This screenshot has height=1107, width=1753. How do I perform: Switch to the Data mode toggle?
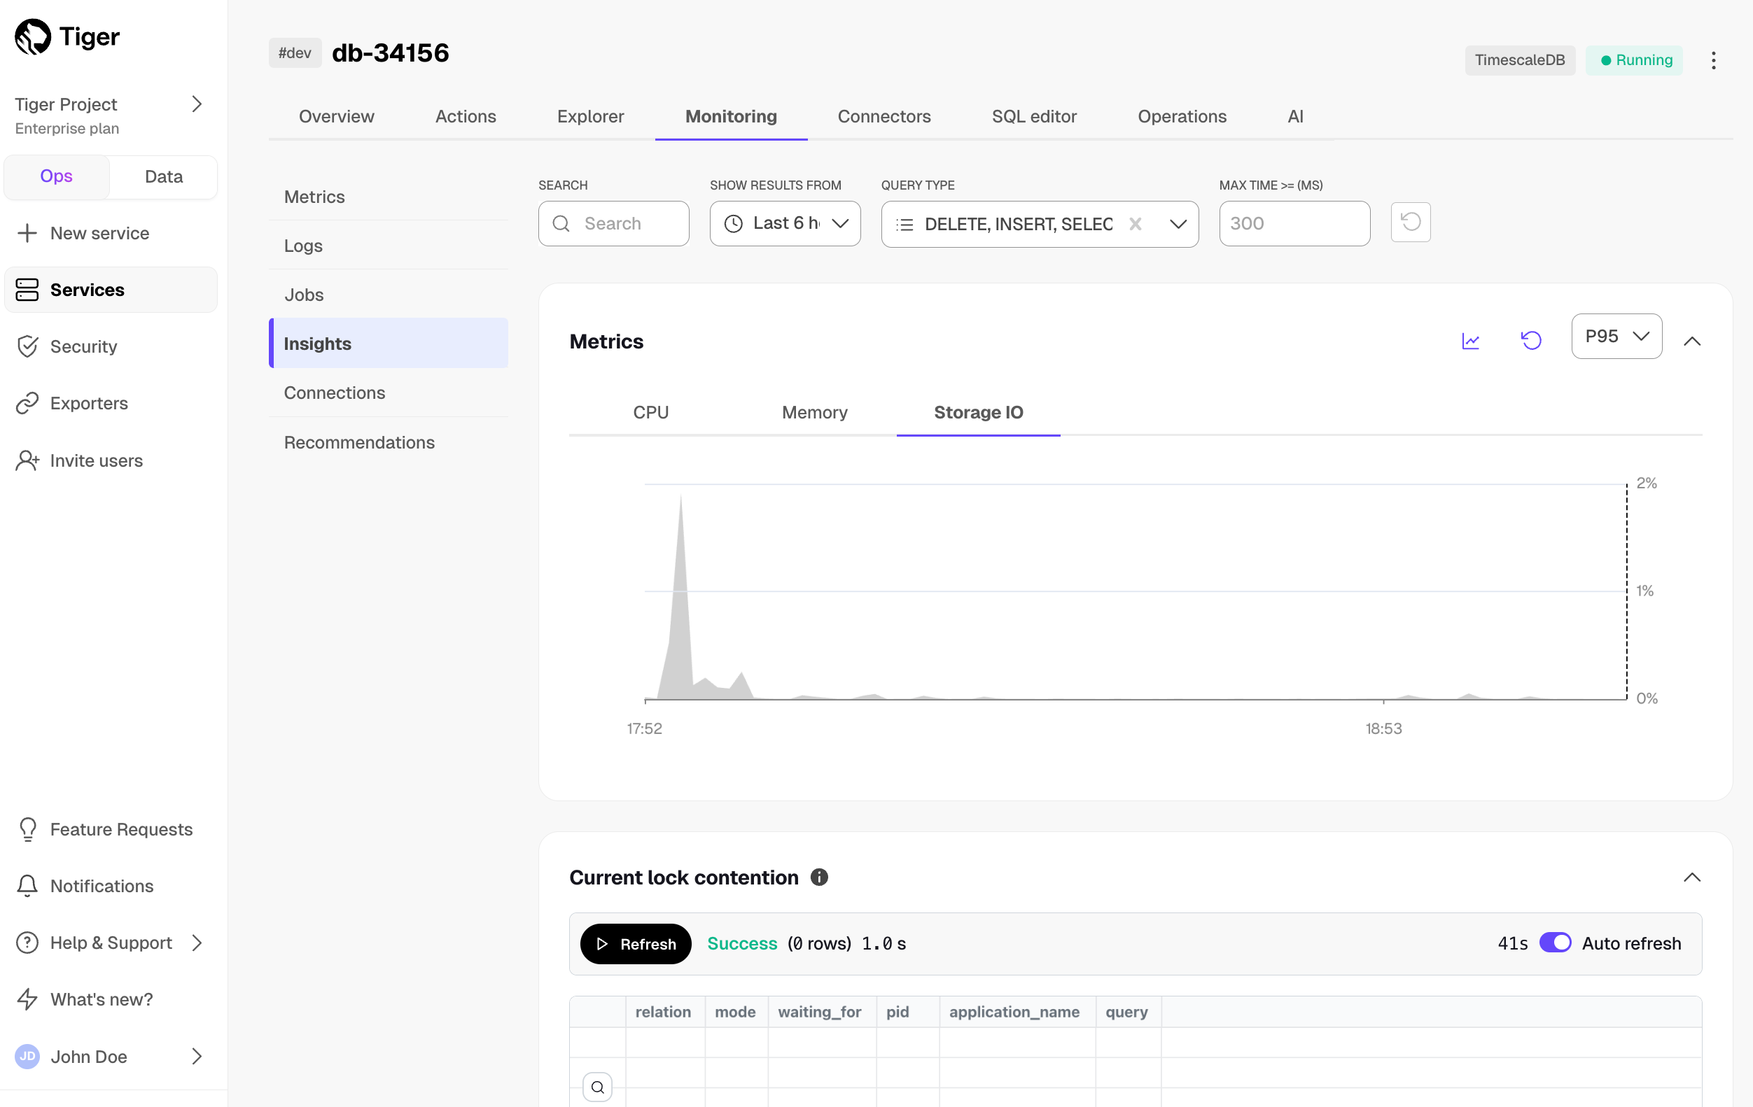click(x=163, y=177)
